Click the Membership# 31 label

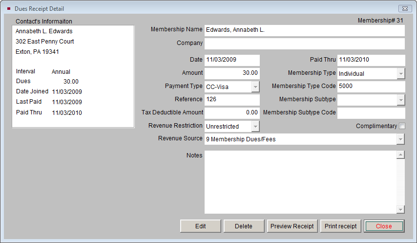pyautogui.click(x=380, y=21)
